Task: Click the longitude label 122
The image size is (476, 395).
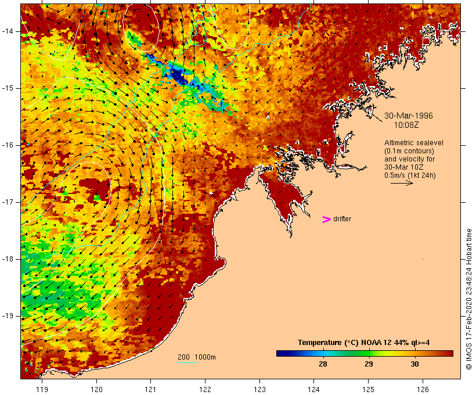Action: click(205, 390)
